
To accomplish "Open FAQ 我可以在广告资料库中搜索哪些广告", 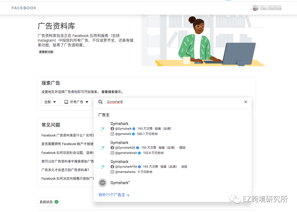I will point(68,161).
